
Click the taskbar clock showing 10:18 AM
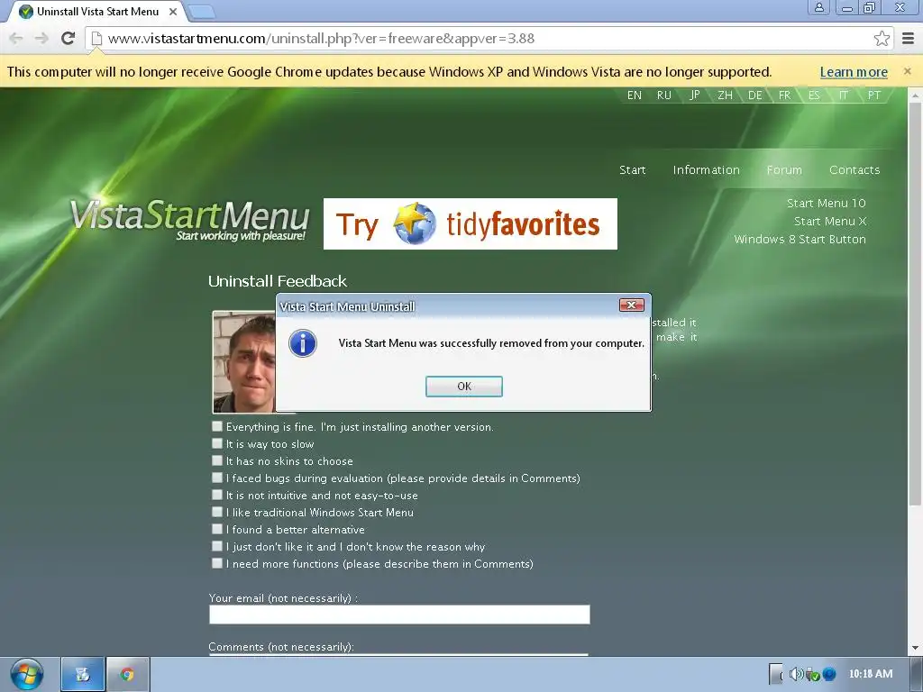pyautogui.click(x=870, y=674)
